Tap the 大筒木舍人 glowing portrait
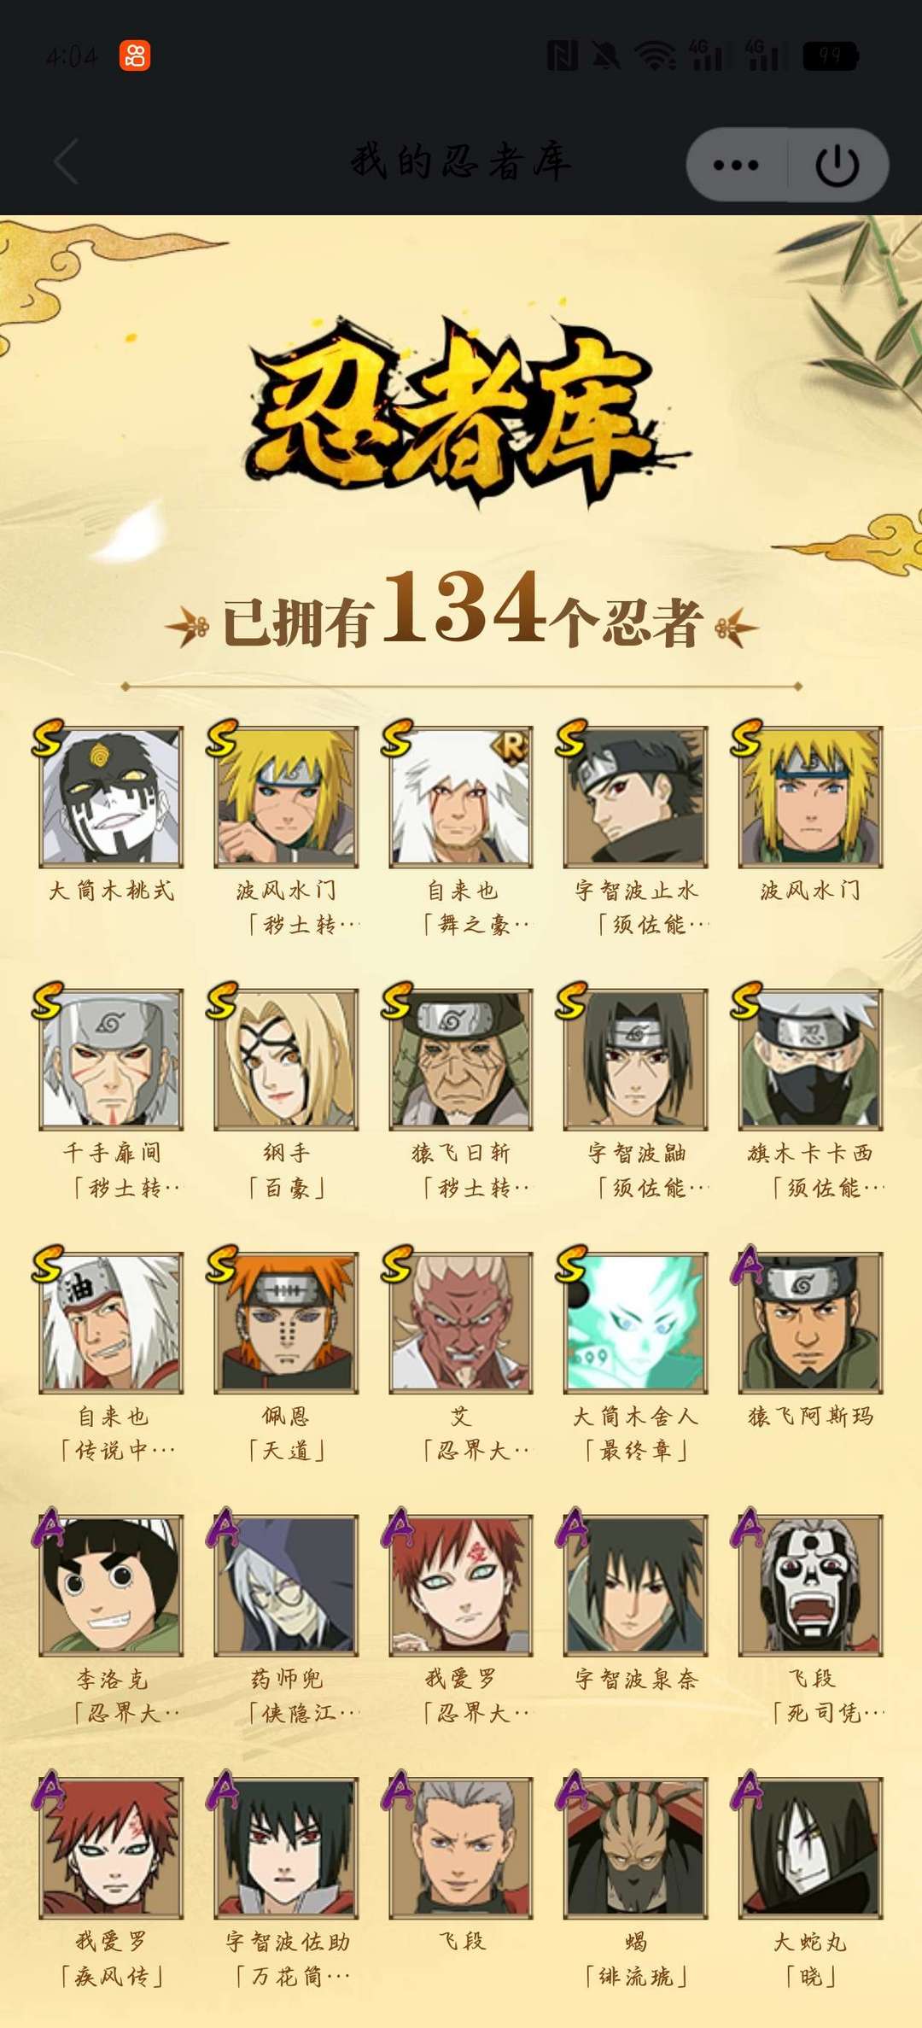Image resolution: width=922 pixels, height=2028 pixels. click(636, 1322)
